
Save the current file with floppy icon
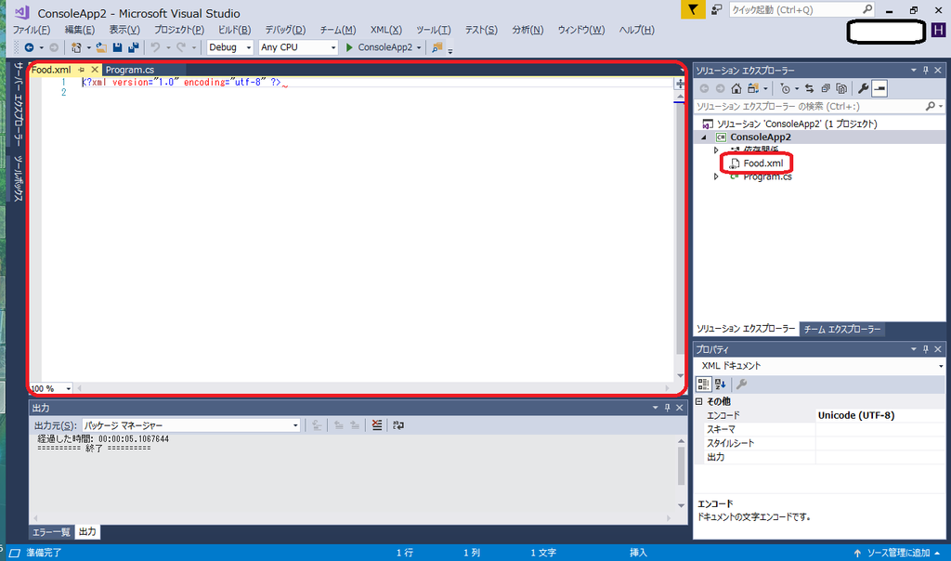(x=118, y=47)
